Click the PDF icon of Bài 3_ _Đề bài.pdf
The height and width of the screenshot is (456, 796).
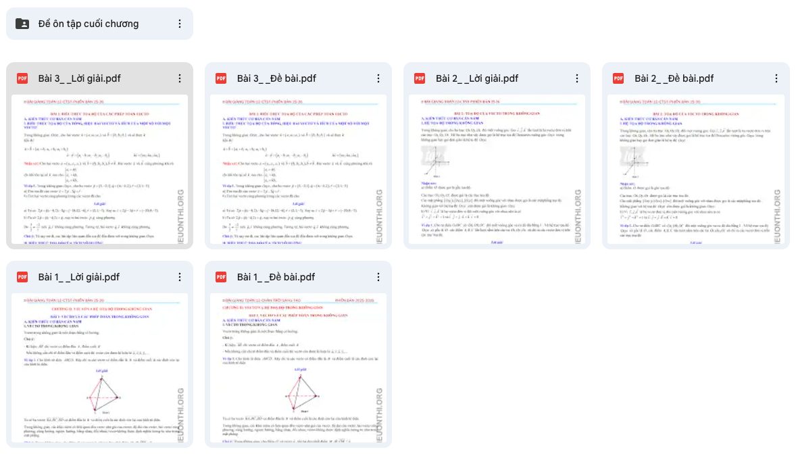click(221, 78)
